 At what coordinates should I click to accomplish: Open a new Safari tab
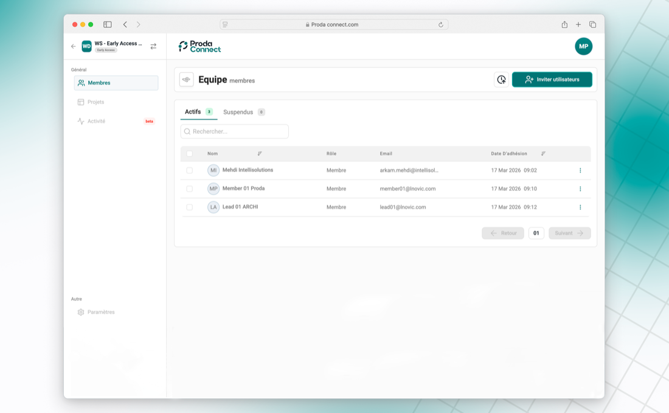pyautogui.click(x=578, y=24)
